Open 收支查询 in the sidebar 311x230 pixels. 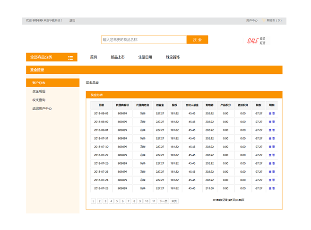39,100
